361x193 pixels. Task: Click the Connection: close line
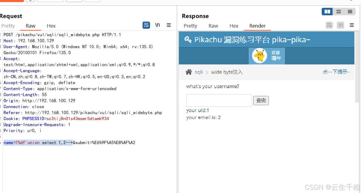[x=24, y=107]
